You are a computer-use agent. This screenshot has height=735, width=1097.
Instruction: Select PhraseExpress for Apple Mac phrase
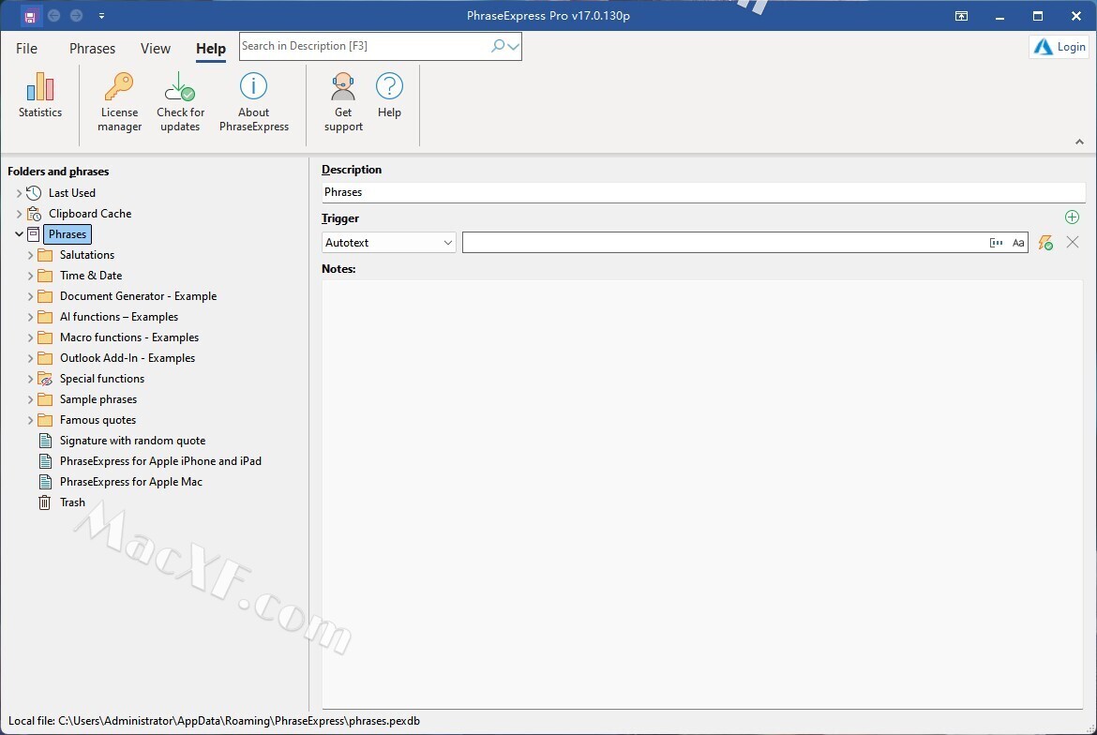click(131, 482)
